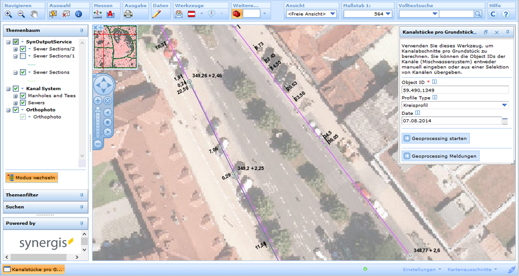Open the Ansicht Freie Ansicht dropdown

point(310,14)
